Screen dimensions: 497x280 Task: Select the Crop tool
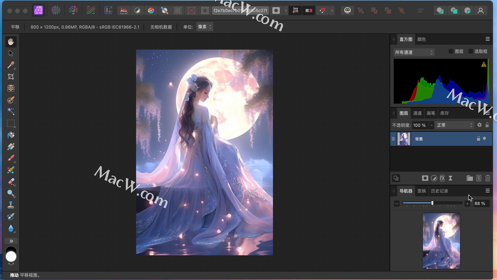tap(11, 77)
